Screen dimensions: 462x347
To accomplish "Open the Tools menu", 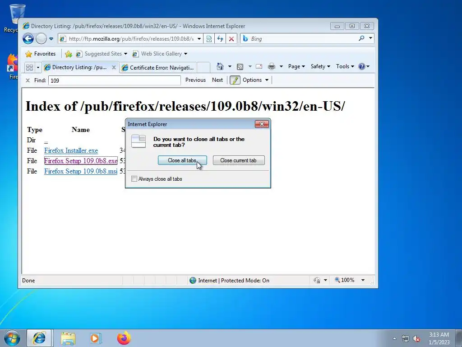I will click(x=345, y=66).
